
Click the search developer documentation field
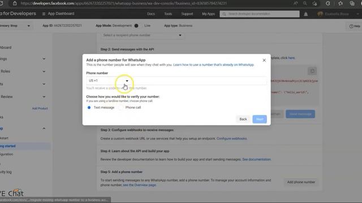click(x=260, y=14)
